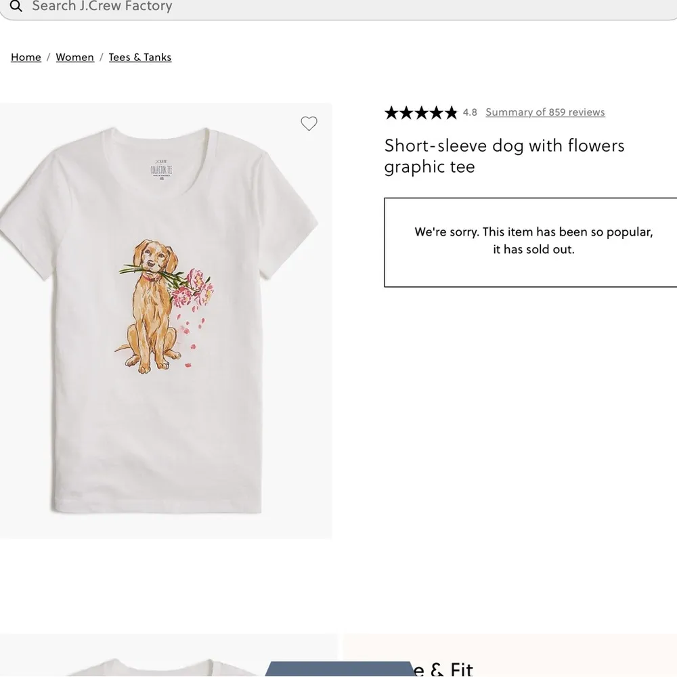Navigate to Home via breadcrumb
This screenshot has height=677, width=677.
[26, 57]
